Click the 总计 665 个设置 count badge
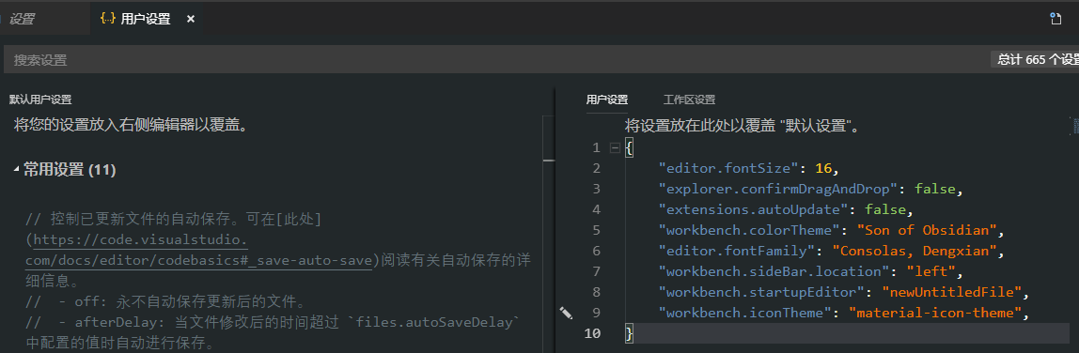This screenshot has height=353, width=1079. click(1035, 60)
